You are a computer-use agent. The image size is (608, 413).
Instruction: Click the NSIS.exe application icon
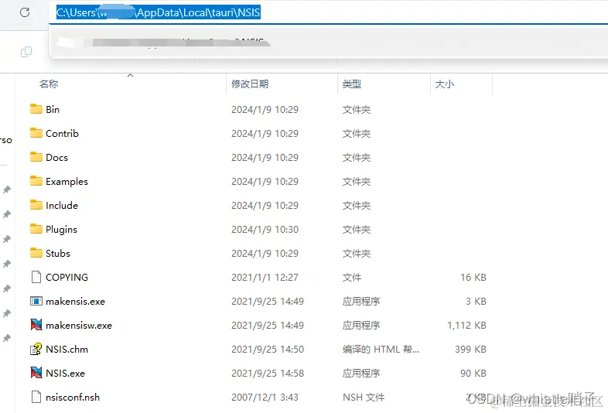[x=36, y=373]
